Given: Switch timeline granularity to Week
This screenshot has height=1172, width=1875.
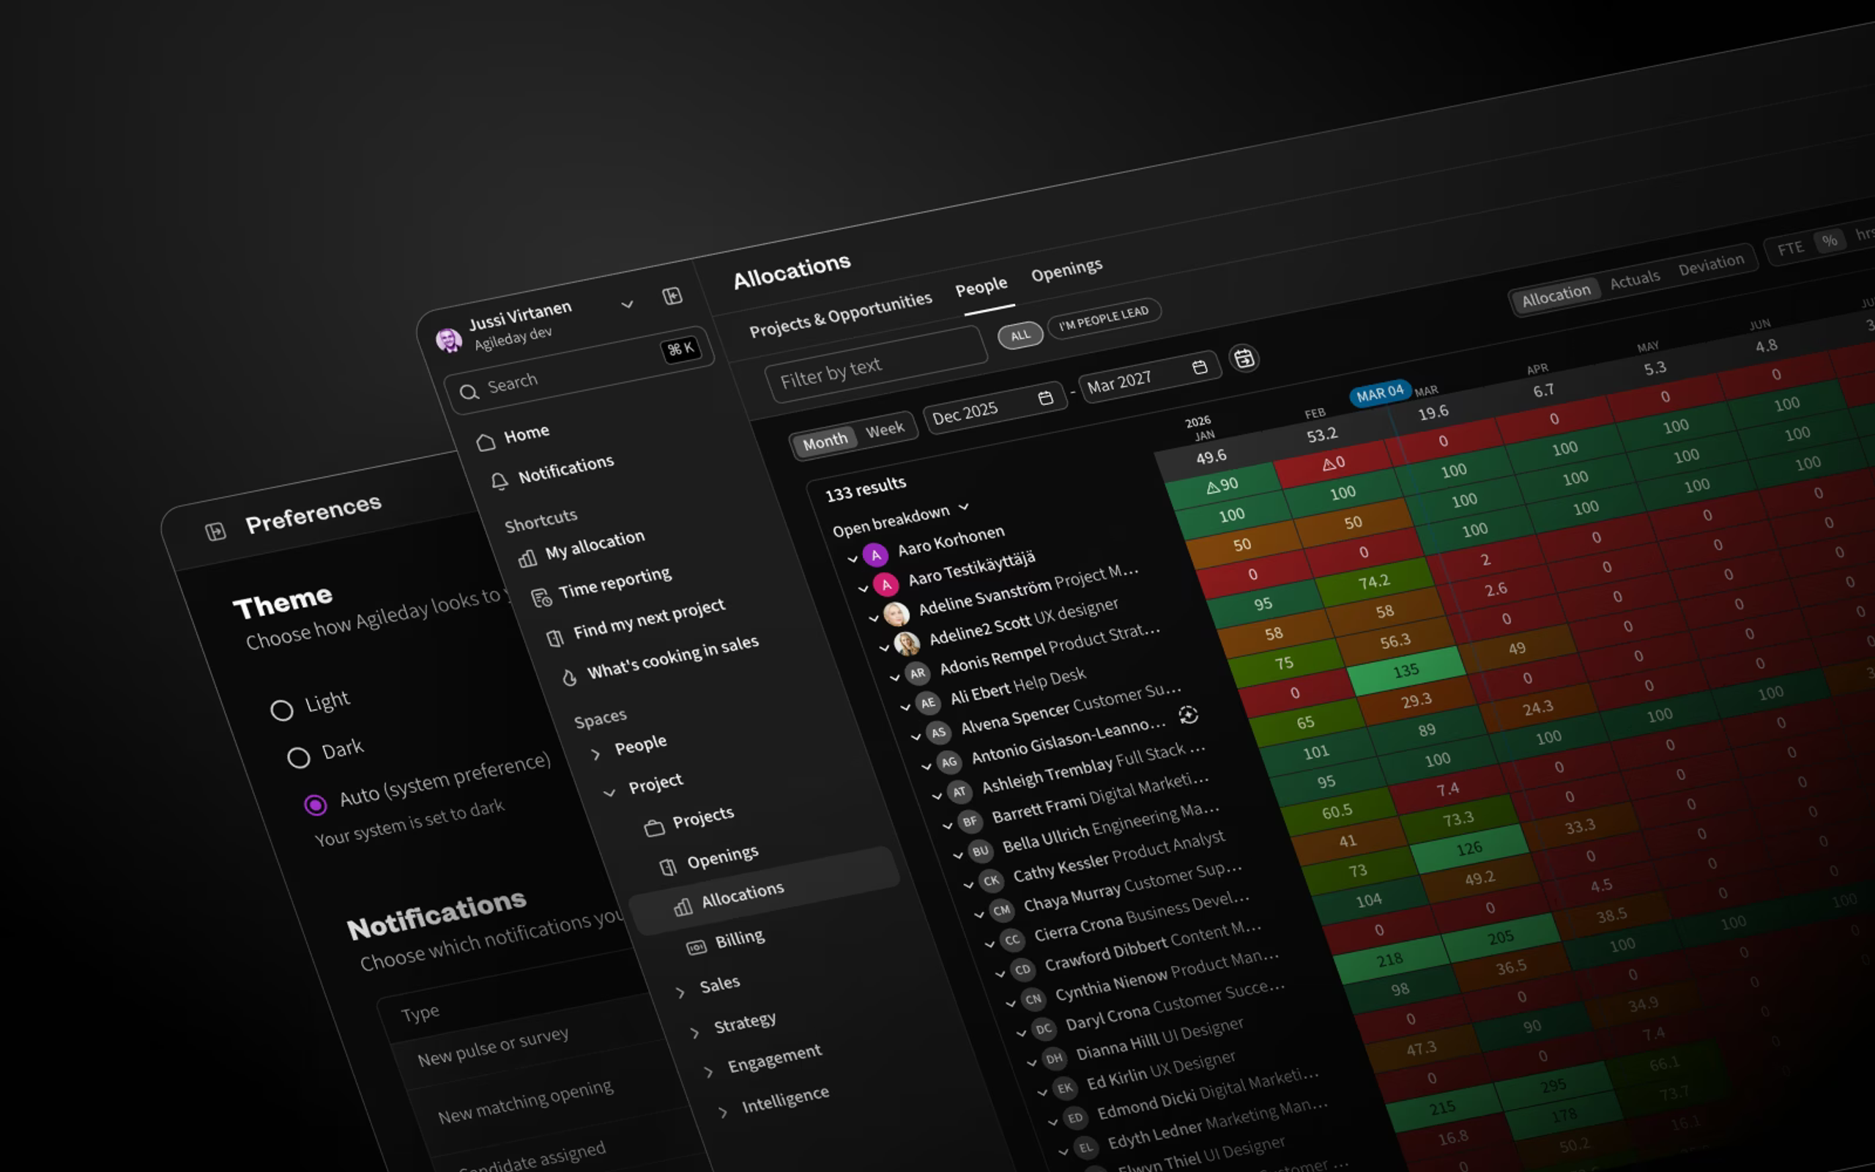Looking at the screenshot, I should [885, 429].
